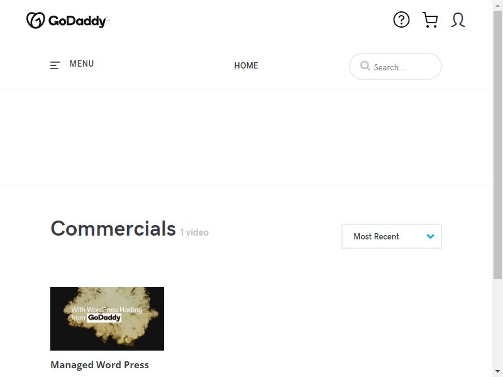Image resolution: width=503 pixels, height=377 pixels.
Task: Open the MENU label in navigation
Action: (x=82, y=64)
